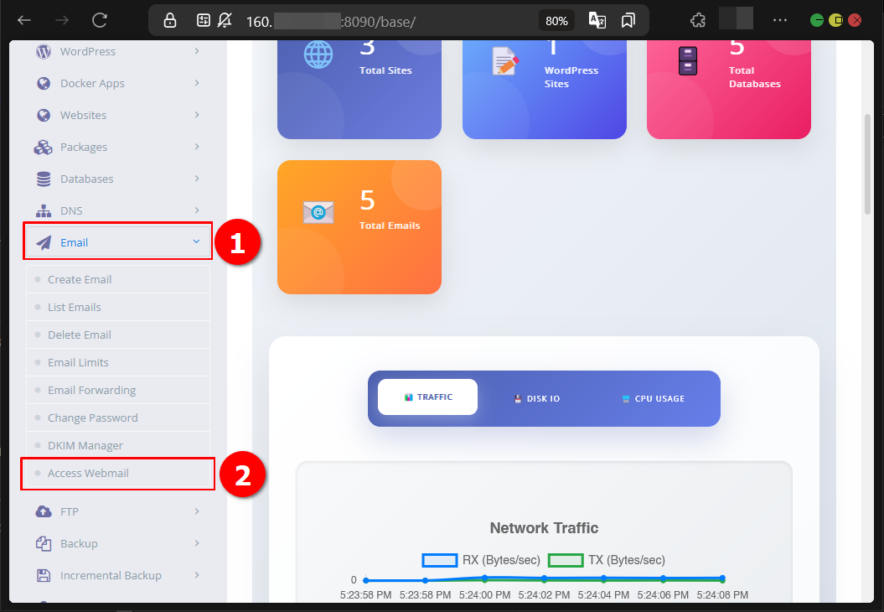The height and width of the screenshot is (612, 884).
Task: Open Delete Email submenu item
Action: tap(118, 335)
